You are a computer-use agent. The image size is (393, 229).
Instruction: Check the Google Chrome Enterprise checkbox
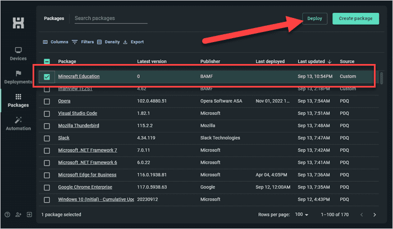click(x=47, y=187)
